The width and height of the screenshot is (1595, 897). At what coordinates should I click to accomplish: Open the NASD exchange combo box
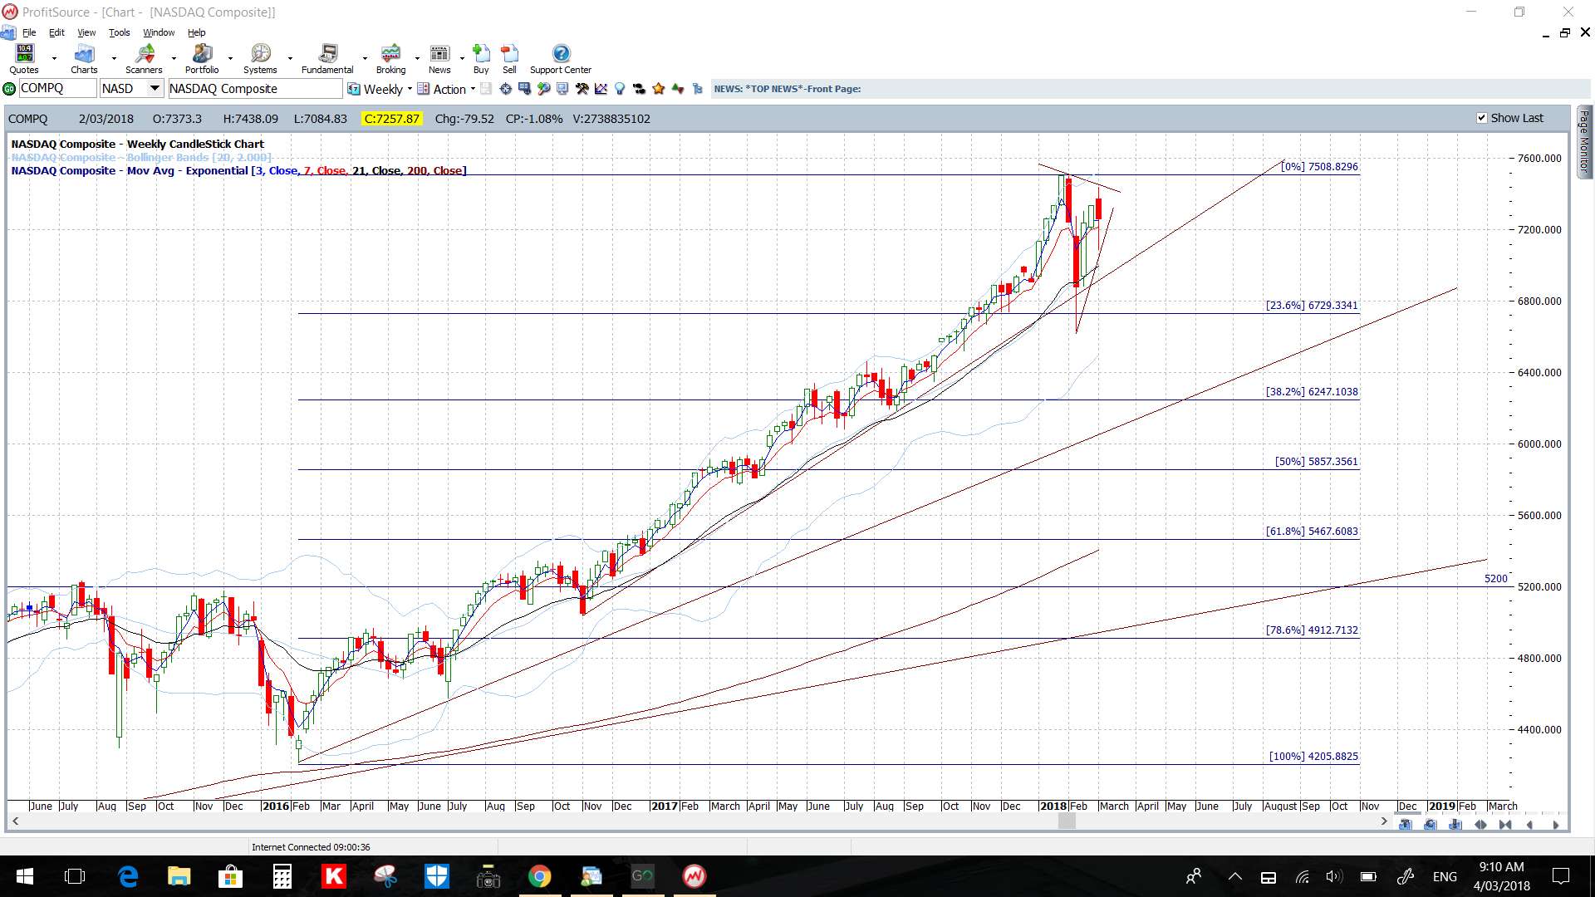[x=131, y=89]
